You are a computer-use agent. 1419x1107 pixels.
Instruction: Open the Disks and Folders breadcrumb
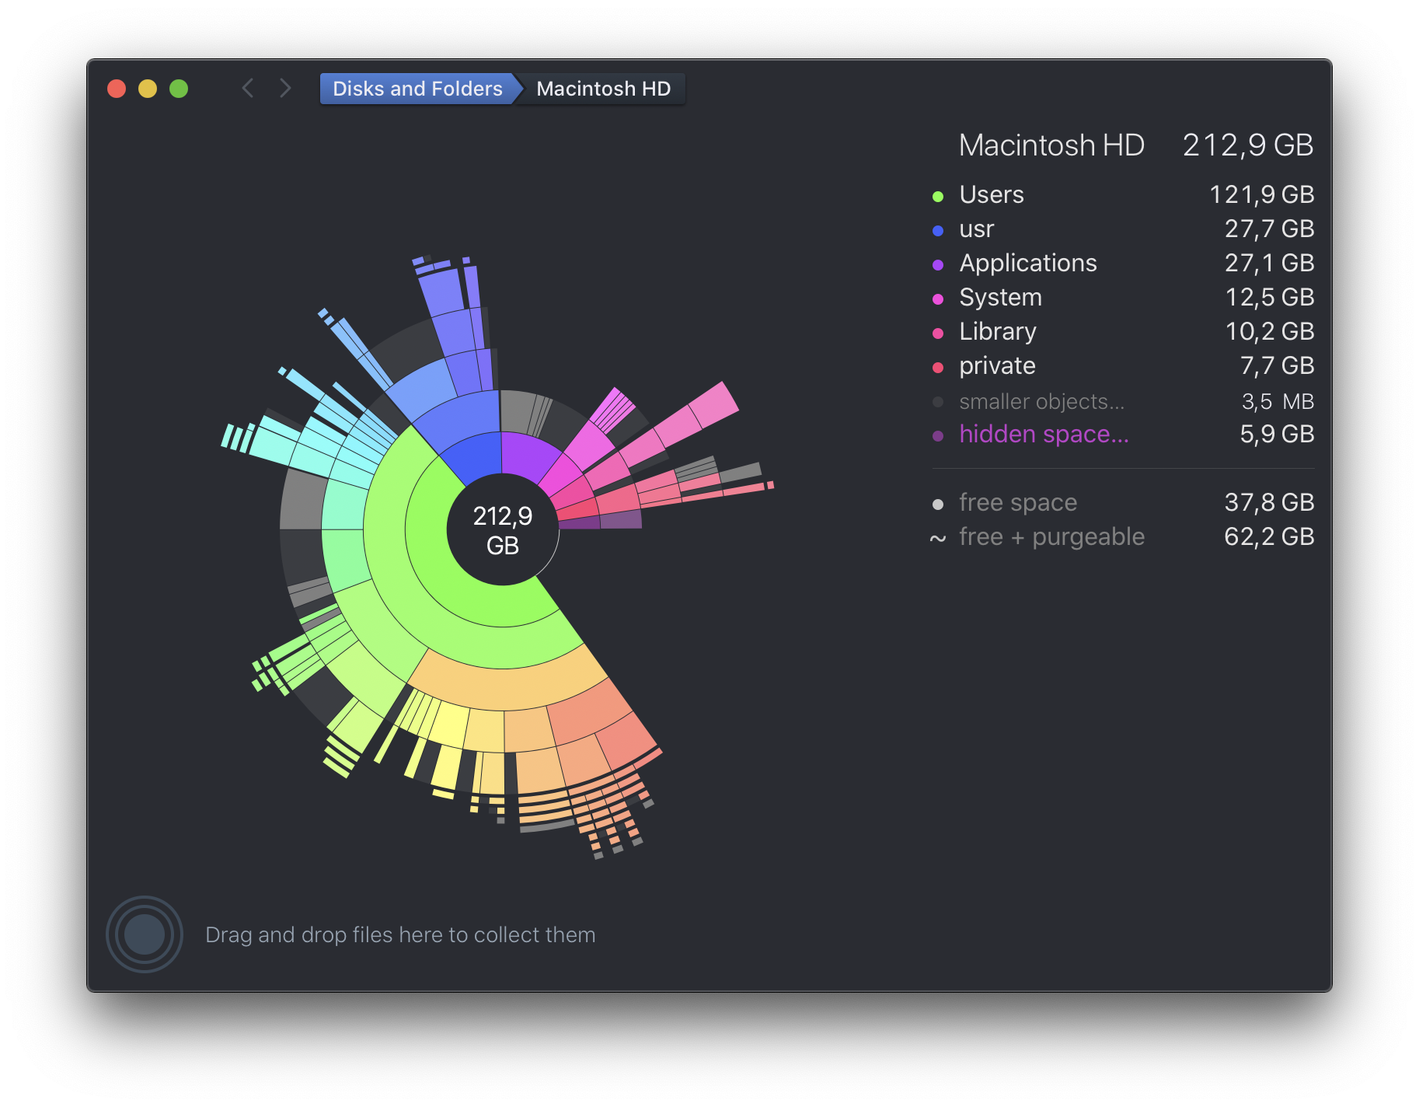click(417, 89)
